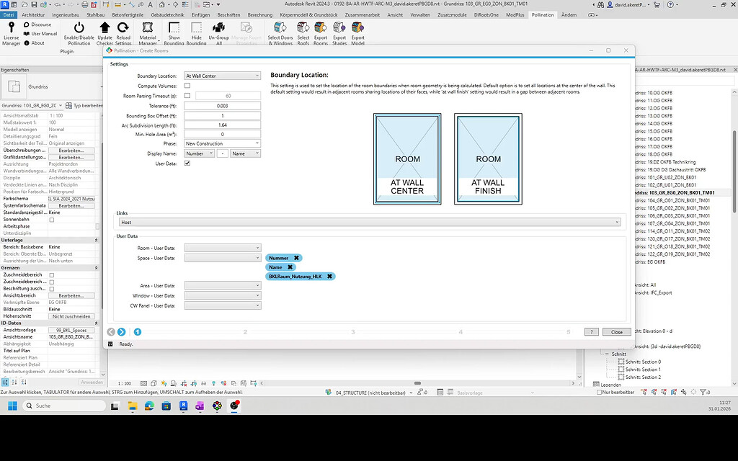This screenshot has height=461, width=738.
Task: Open the Phase dropdown
Action: pyautogui.click(x=222, y=143)
